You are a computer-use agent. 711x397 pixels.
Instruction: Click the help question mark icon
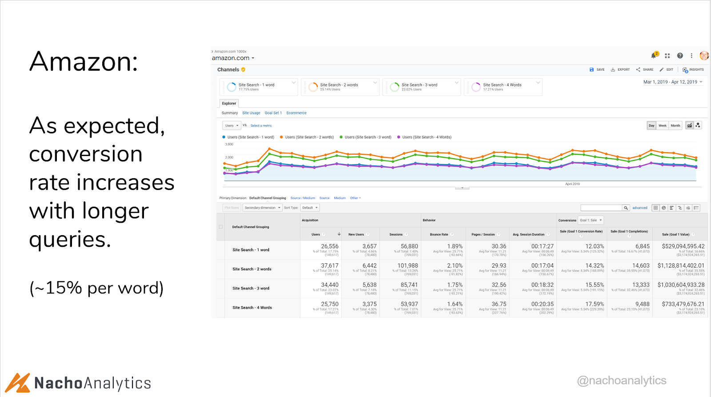680,56
